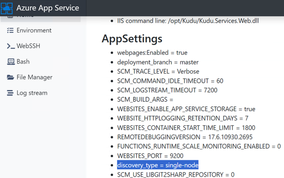284x178 pixels.
Task: Click the Azure App Service cloud logo
Action: tap(7, 8)
